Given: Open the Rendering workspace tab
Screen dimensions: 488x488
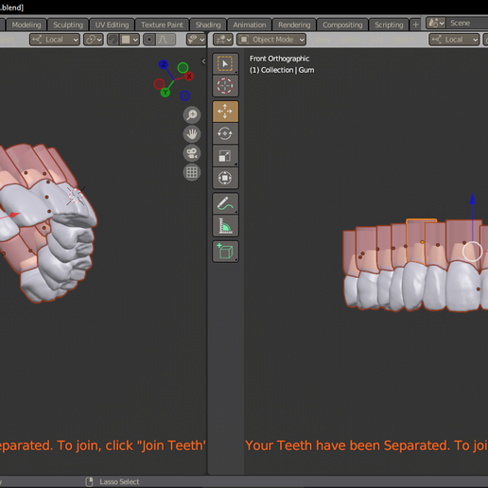Looking at the screenshot, I should pos(294,25).
